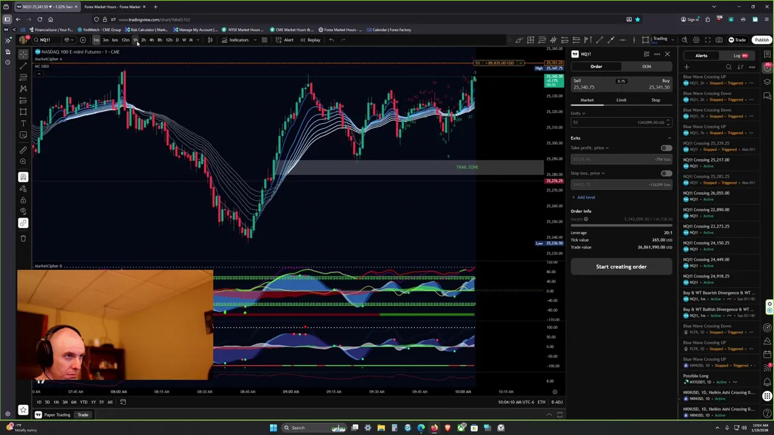The image size is (774, 435).
Task: Close the order panel
Action: pyautogui.click(x=668, y=54)
